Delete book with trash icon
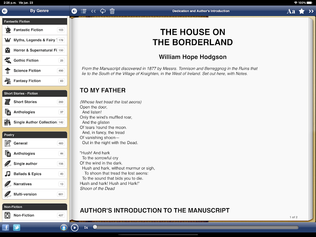The image size is (316, 237). click(112, 11)
